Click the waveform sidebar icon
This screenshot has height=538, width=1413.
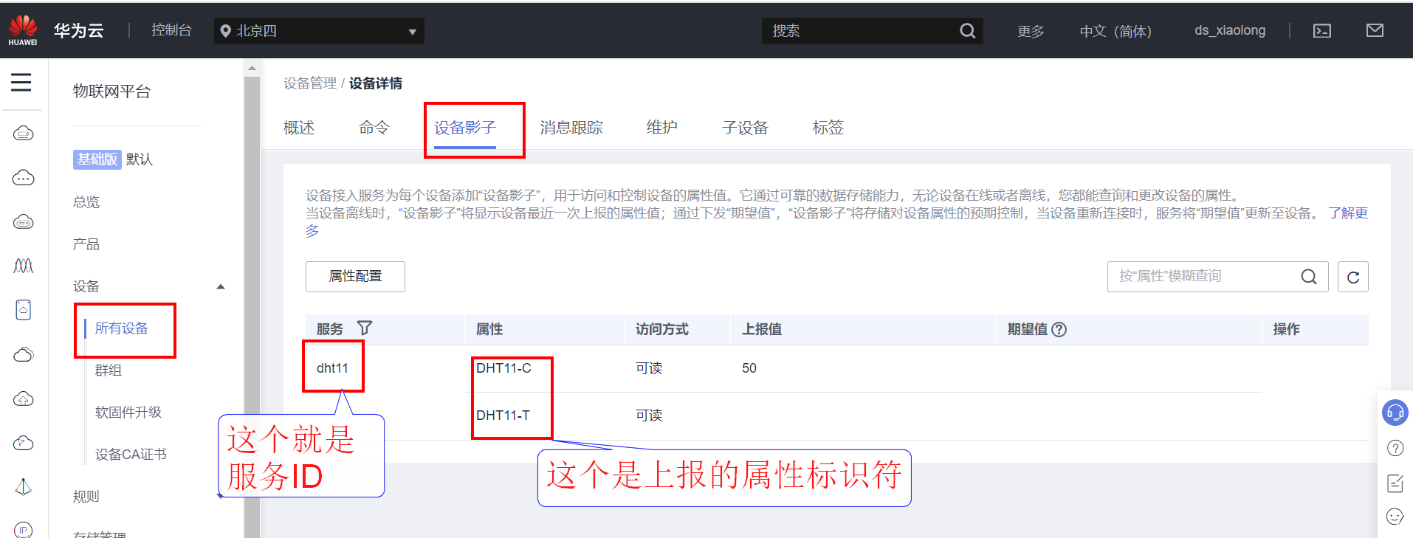coord(24,266)
